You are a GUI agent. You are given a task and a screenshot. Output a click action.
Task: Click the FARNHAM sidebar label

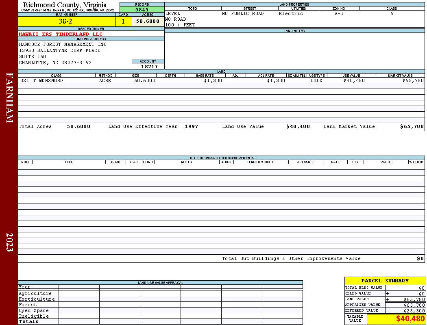click(9, 97)
